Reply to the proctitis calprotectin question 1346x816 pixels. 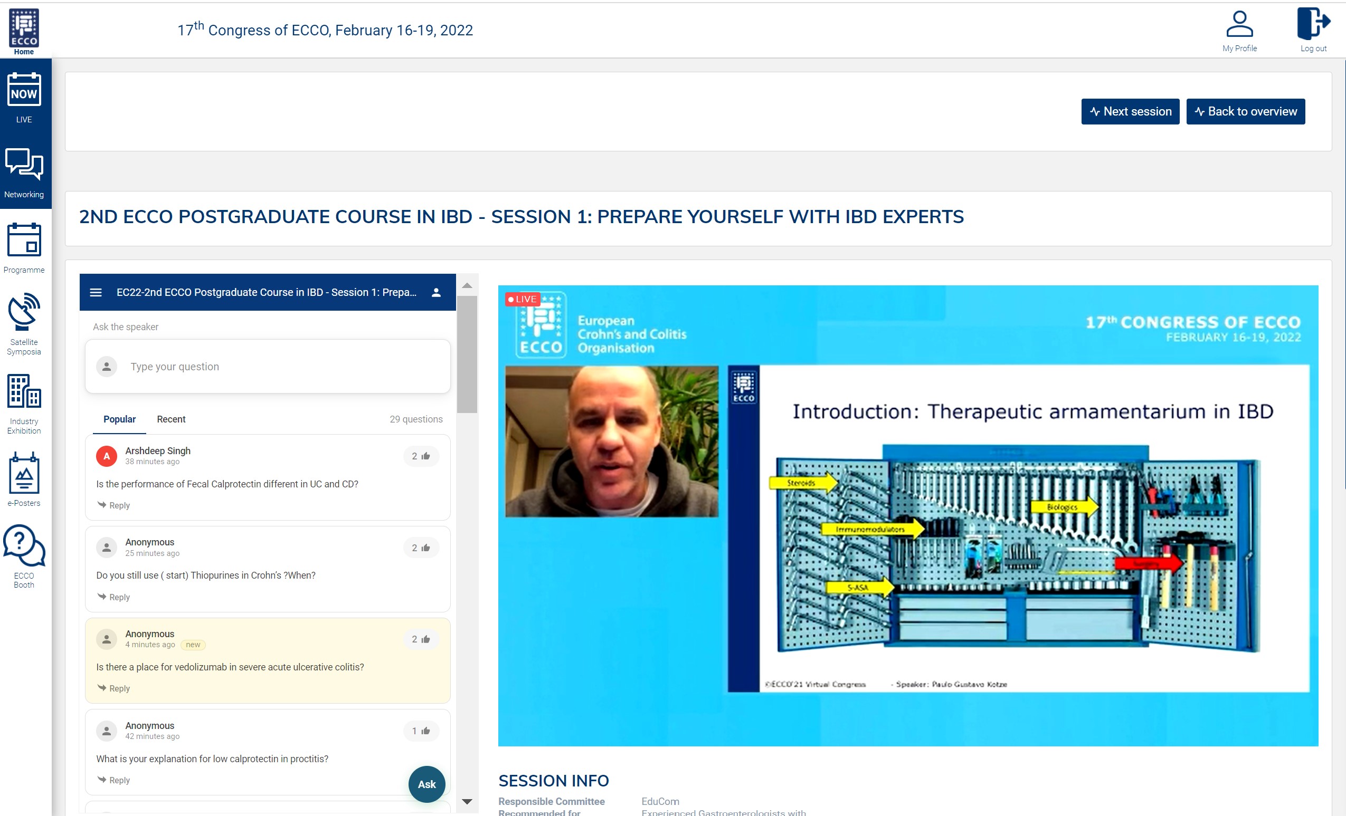(x=113, y=780)
